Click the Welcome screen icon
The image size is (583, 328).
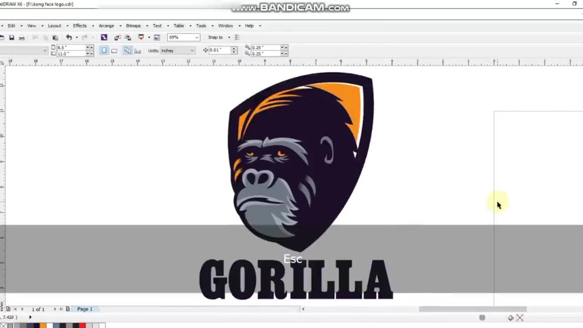(157, 37)
